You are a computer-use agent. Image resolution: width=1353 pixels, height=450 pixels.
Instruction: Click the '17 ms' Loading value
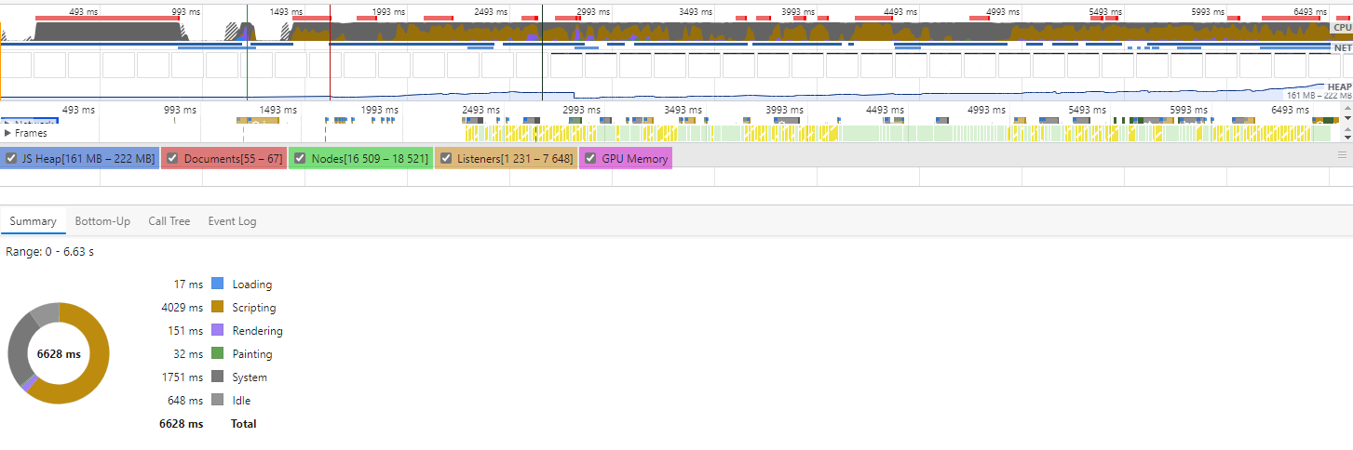(188, 284)
